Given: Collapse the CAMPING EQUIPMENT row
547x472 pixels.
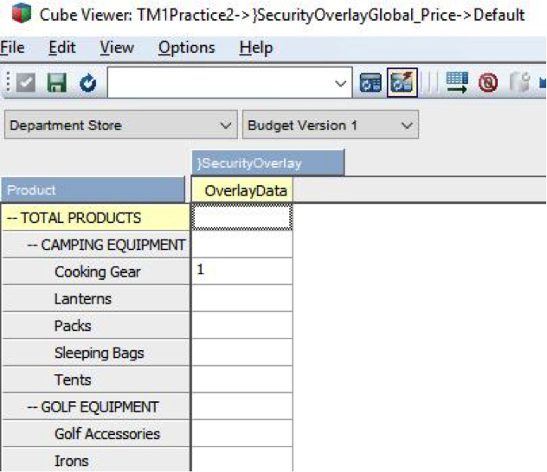Looking at the screenshot, I should [x=33, y=245].
